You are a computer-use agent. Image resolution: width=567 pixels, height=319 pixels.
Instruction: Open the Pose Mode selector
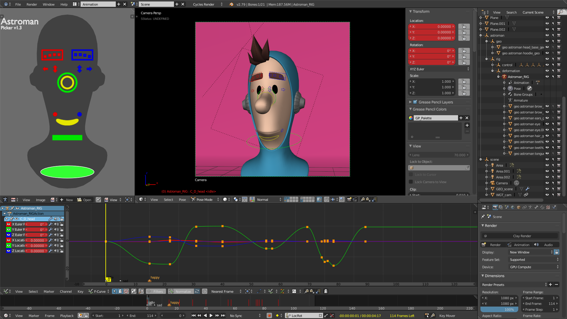coord(205,200)
